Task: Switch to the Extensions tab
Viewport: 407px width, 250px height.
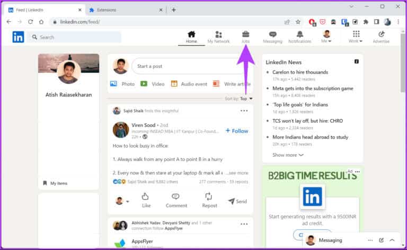Action: click(x=126, y=10)
